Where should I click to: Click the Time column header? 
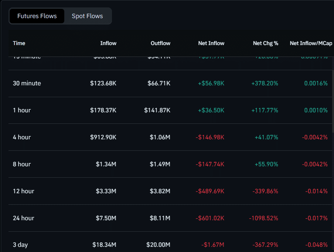point(19,43)
